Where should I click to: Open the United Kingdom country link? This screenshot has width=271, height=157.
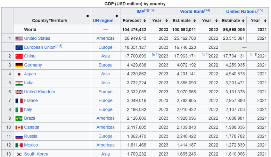click(39, 92)
